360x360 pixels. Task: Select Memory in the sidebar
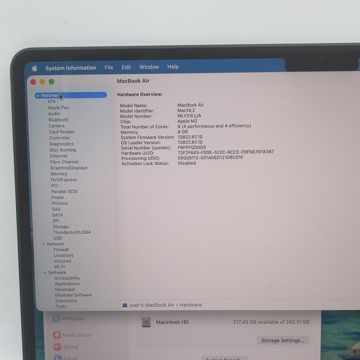tap(59, 174)
